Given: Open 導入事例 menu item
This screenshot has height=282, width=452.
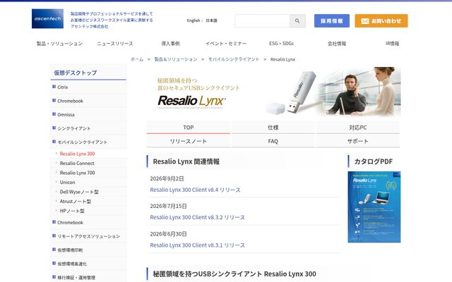Looking at the screenshot, I should point(170,44).
